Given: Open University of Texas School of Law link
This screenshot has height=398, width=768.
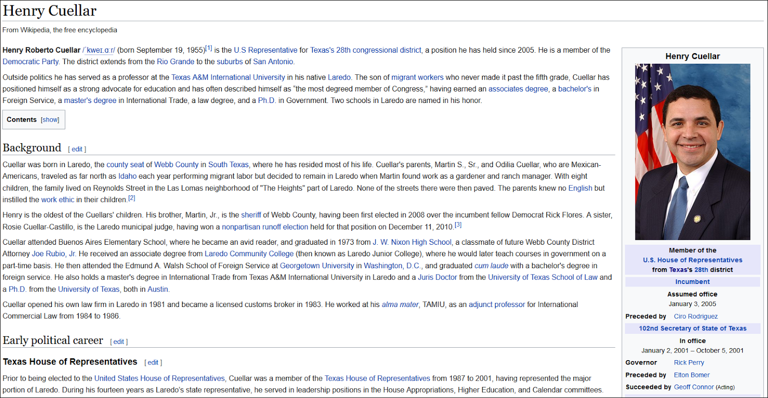Looking at the screenshot, I should [543, 277].
